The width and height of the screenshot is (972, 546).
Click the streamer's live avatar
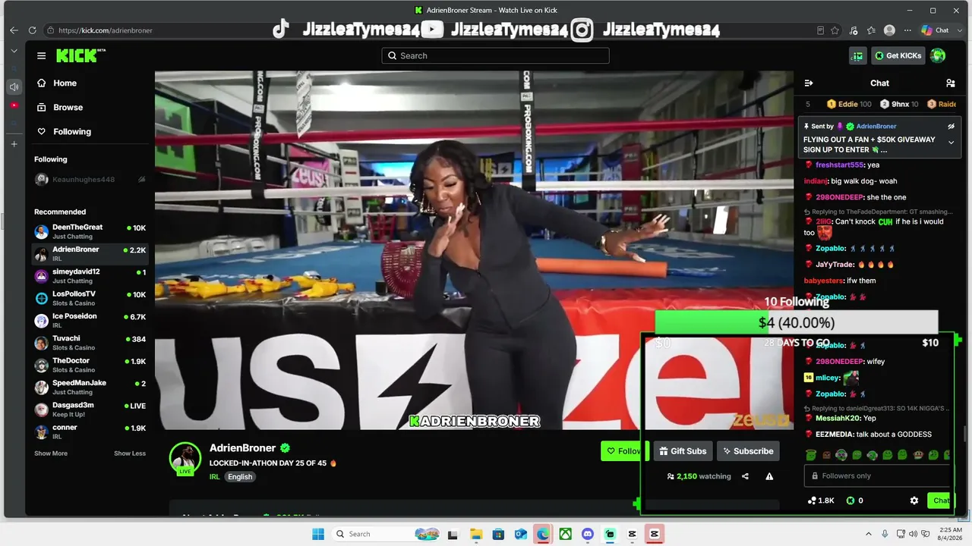(x=185, y=458)
